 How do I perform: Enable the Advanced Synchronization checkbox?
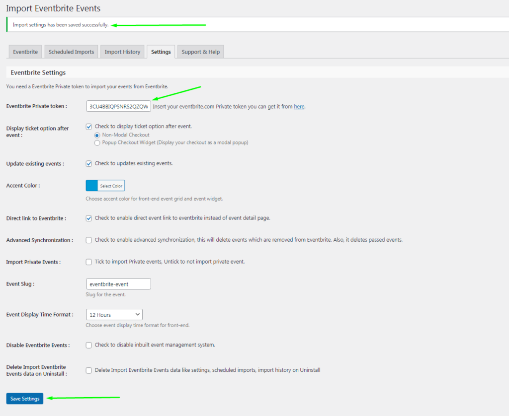pos(89,240)
